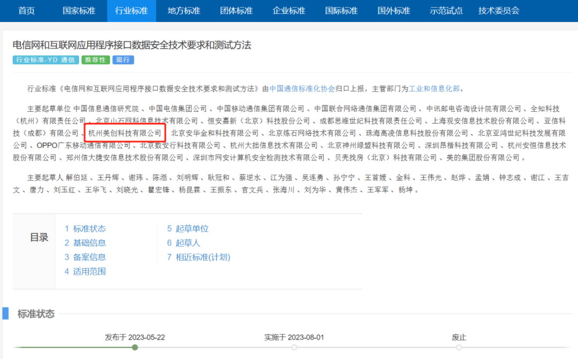This screenshot has width=578, height=359.
Task: Click the 中国移动通信集团有限公司 text
Action: click(x=261, y=109)
